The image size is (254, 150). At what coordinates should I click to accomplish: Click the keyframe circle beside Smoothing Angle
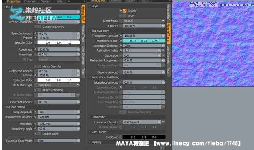[35, 129]
